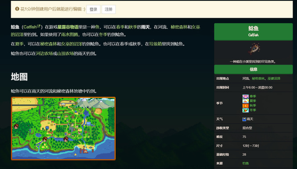297x169 pixels.
Task: Click the difficulty value 75
Action: click(x=244, y=137)
